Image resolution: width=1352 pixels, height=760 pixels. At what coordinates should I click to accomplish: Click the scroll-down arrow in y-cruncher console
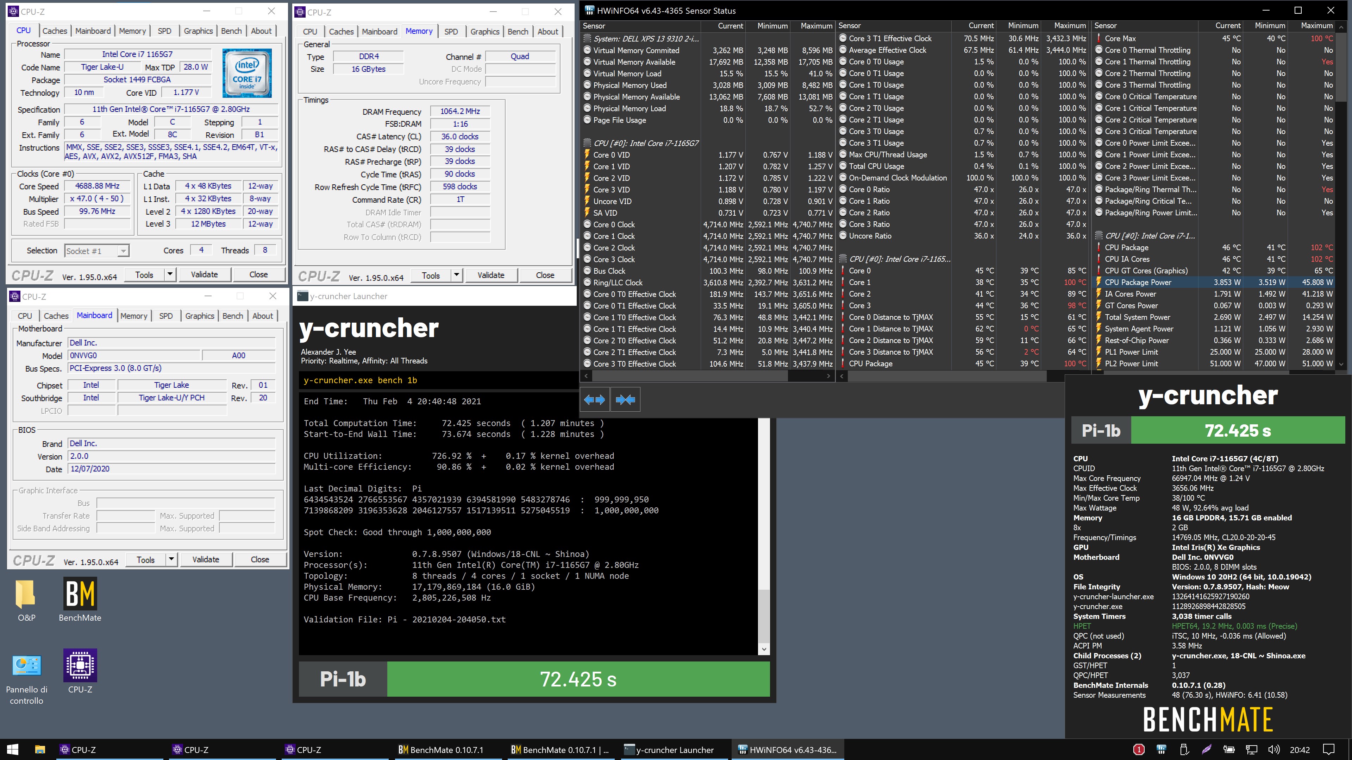(x=764, y=649)
